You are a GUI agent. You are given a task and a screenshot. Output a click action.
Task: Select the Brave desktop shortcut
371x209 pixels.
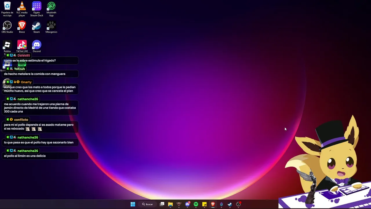pos(22,27)
